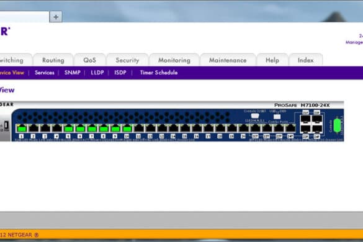Select port 20 on the switch panel

[243, 128]
